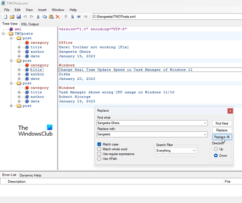Undo the last action
The width and height of the screenshot is (242, 203).
click(25, 17)
